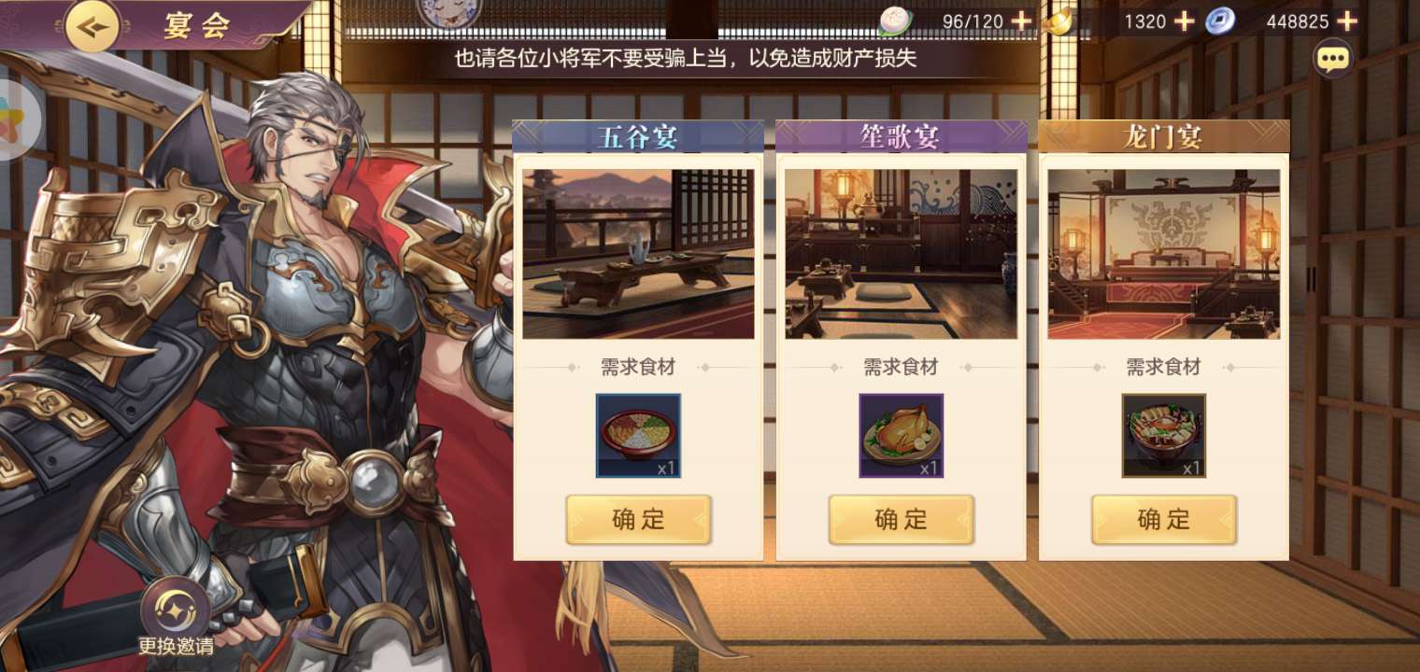Viewport: 1420px width, 672px height.
Task: Add gold ingots with plus after 1320
Action: [1184, 21]
